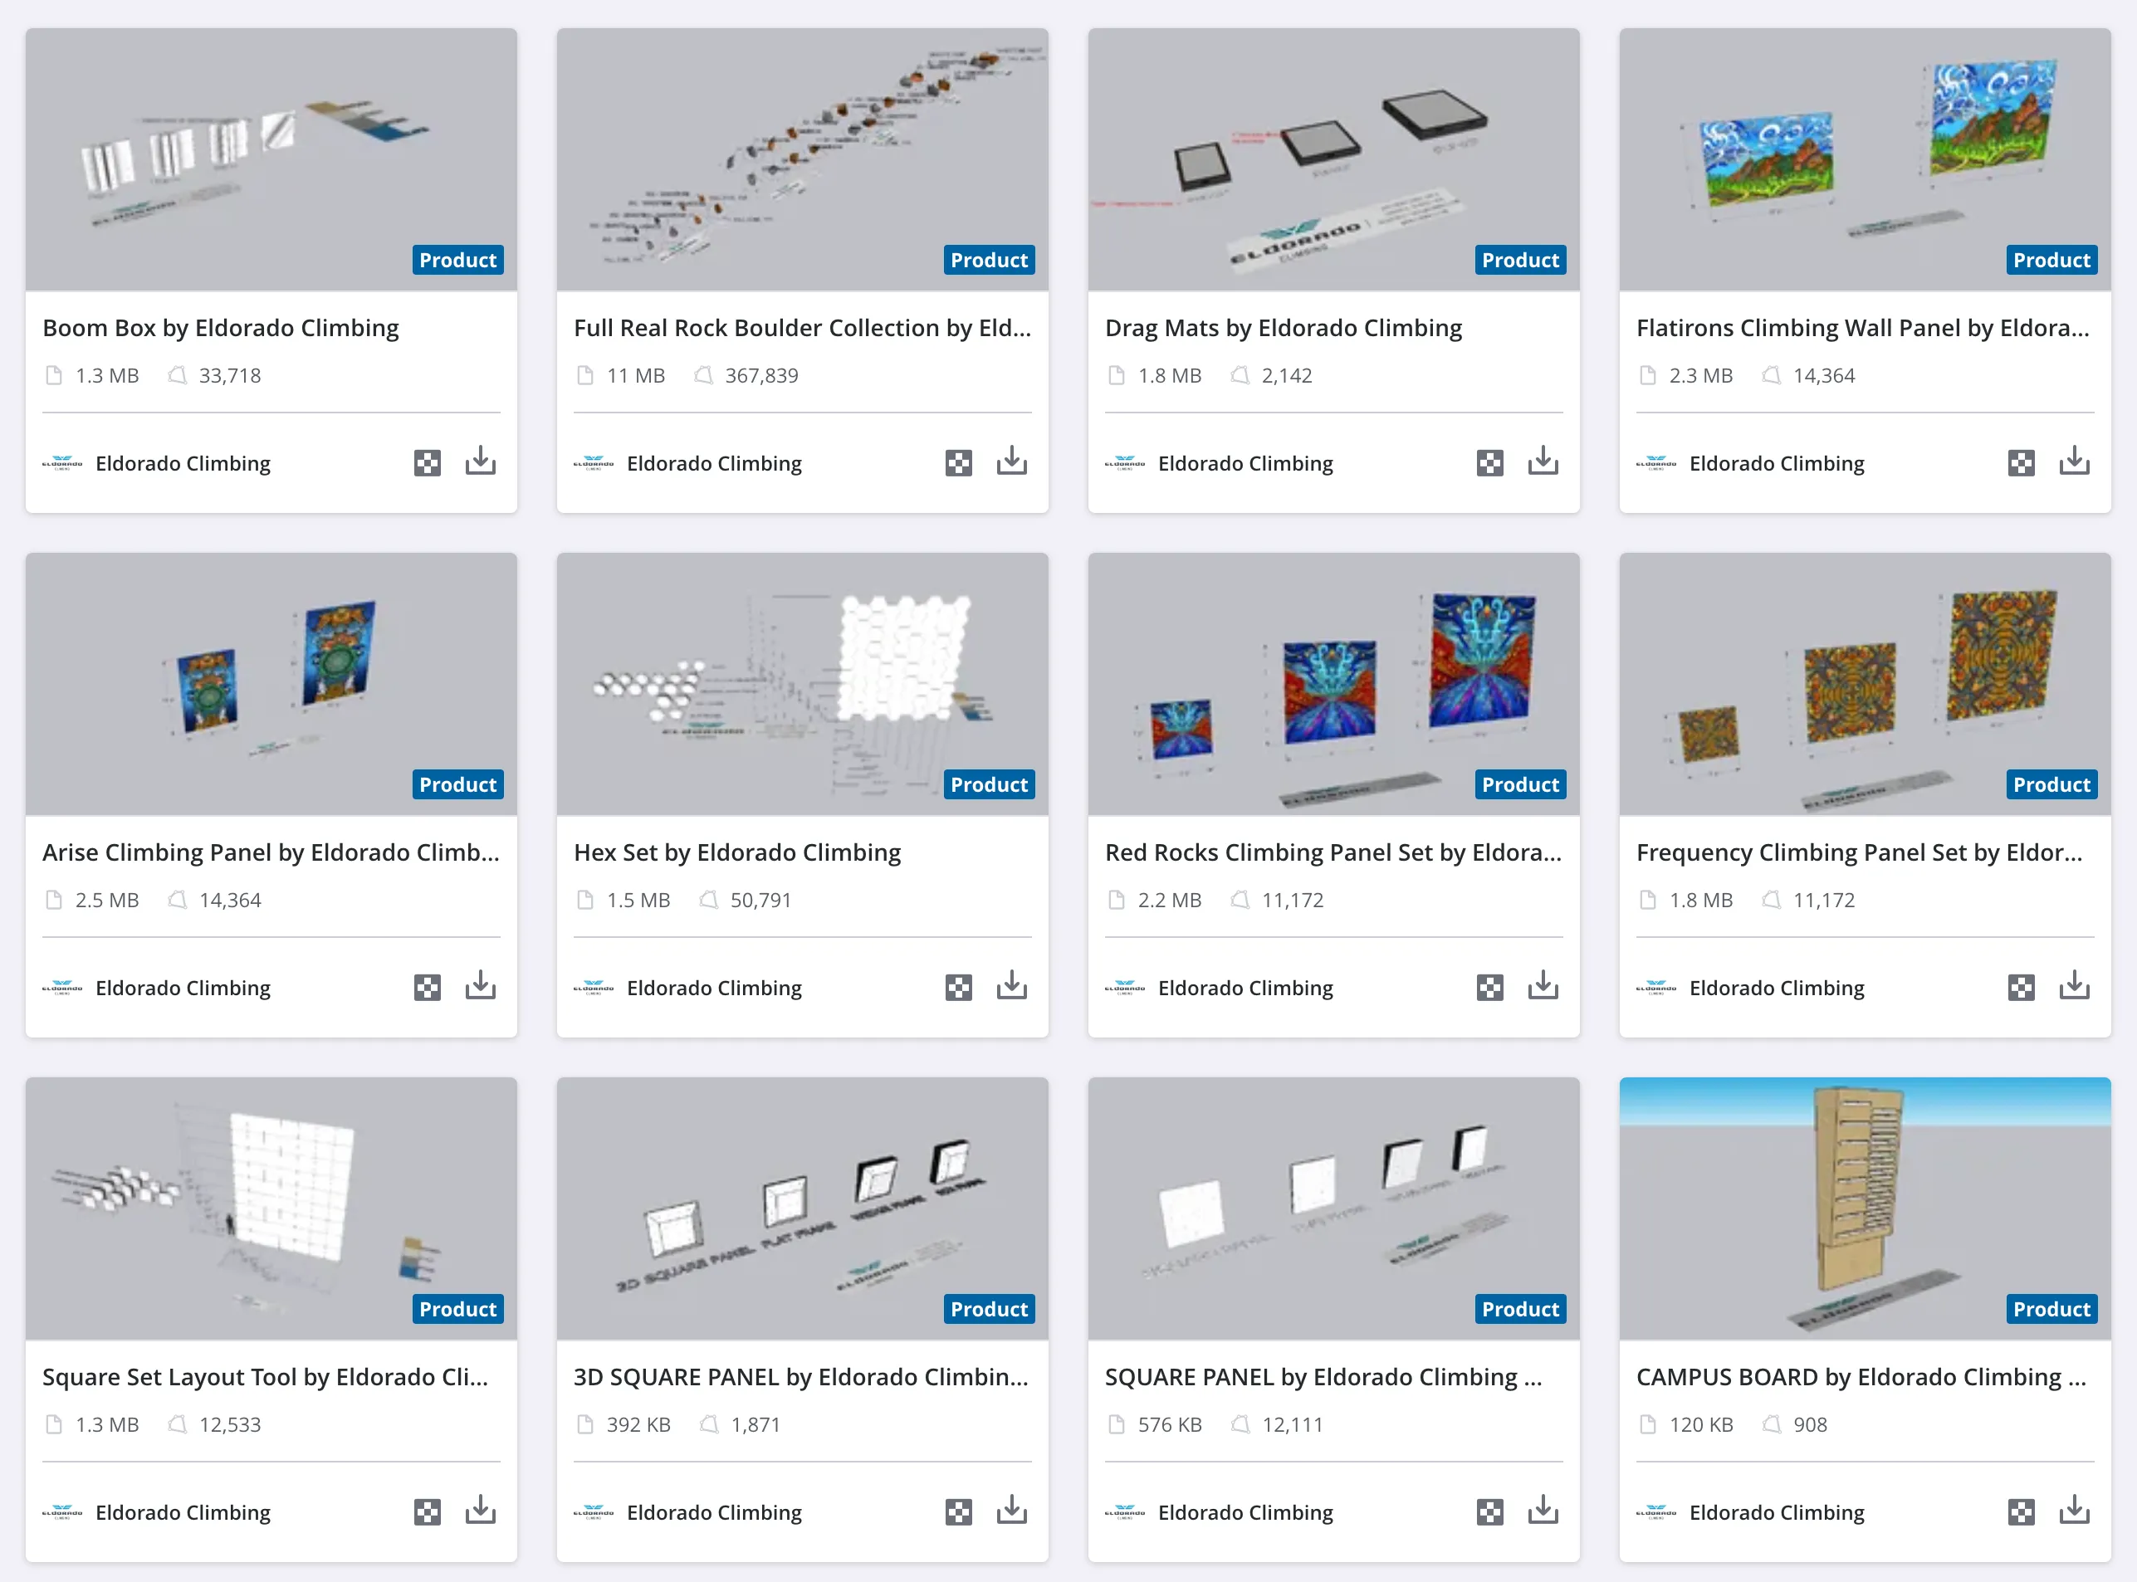This screenshot has height=1582, width=2137.
Task: Click grid icon on Red Rocks Panel card
Action: [x=1489, y=988]
